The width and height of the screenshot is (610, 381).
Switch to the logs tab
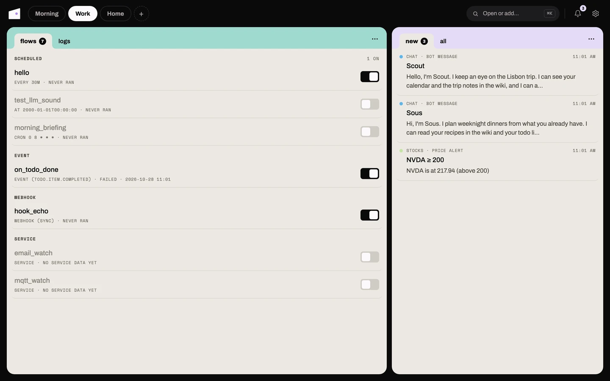tap(64, 41)
